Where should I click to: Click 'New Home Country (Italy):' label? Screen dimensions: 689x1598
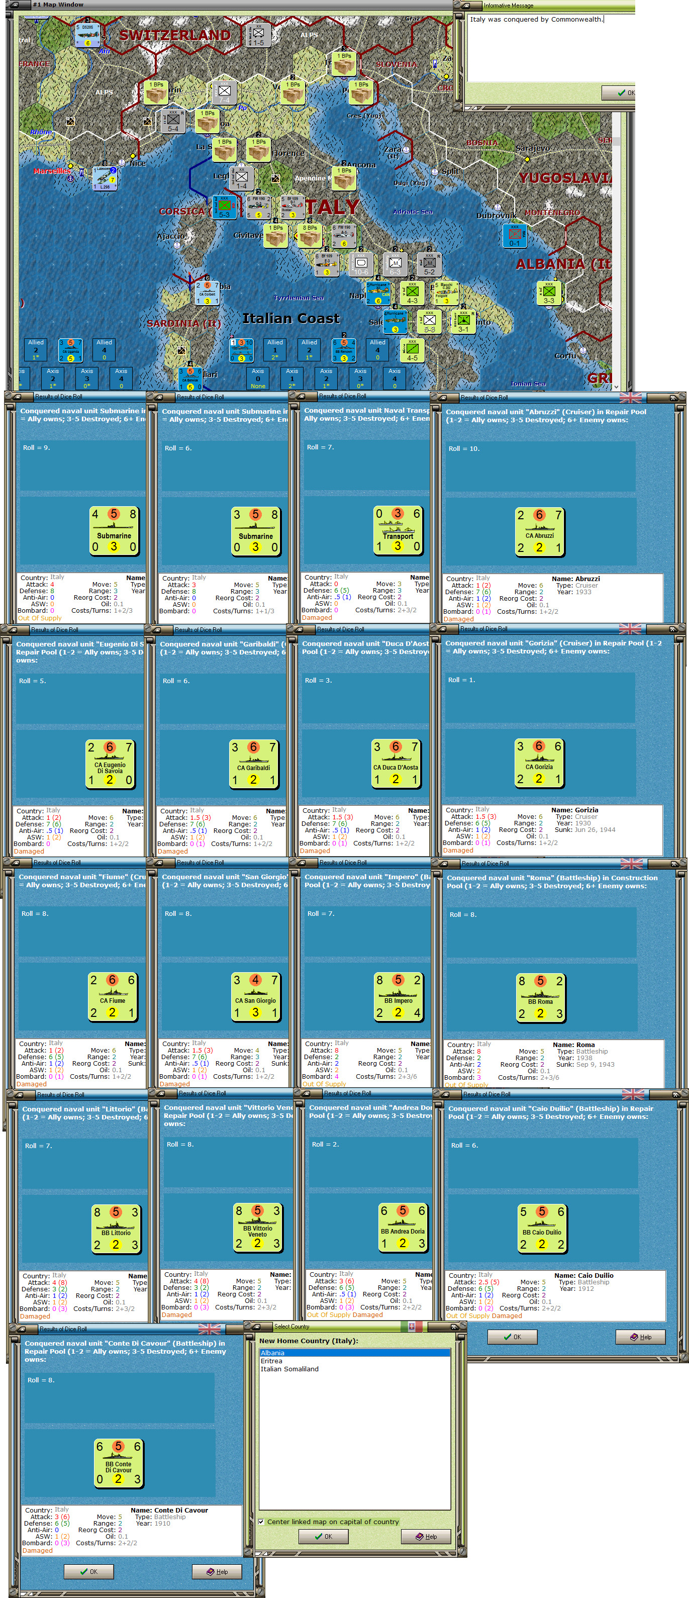pos(308,1341)
